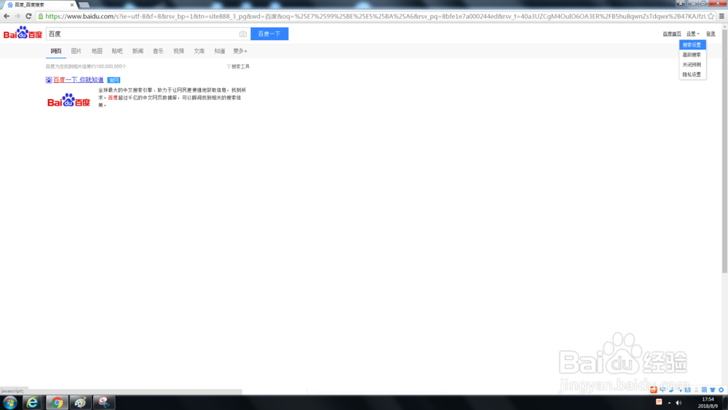Toggle the IME moon full/half-width icon
728x410 pixels.
tap(671, 390)
